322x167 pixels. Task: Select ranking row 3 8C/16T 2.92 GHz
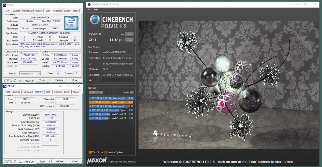(x=111, y=106)
